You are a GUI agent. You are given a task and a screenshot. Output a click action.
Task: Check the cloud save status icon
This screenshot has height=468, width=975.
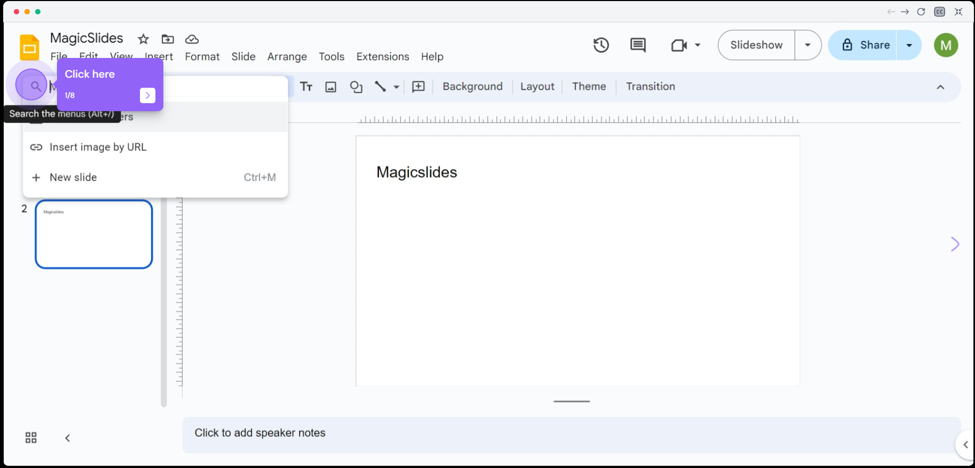pyautogui.click(x=192, y=39)
